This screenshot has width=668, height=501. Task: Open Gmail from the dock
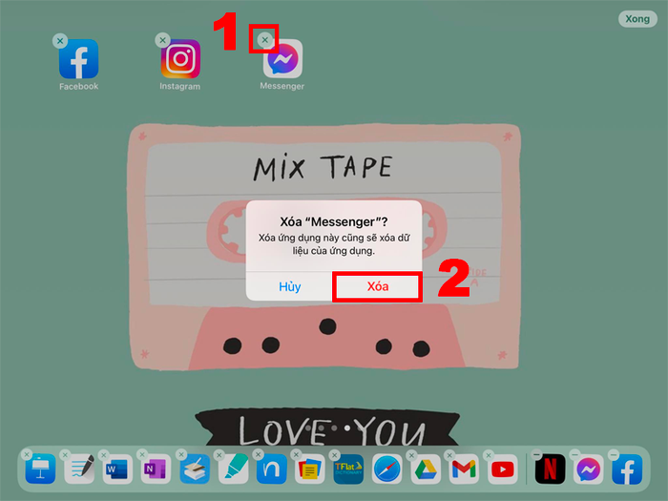coord(464,469)
